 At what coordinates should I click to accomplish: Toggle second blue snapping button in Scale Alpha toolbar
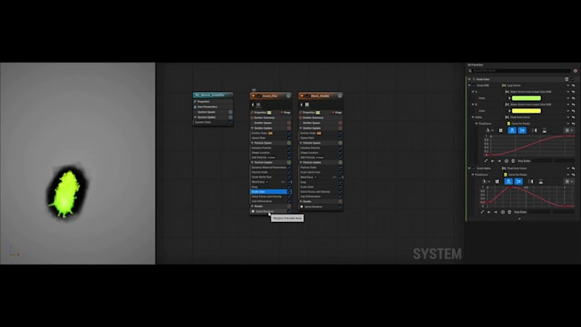pyautogui.click(x=519, y=182)
